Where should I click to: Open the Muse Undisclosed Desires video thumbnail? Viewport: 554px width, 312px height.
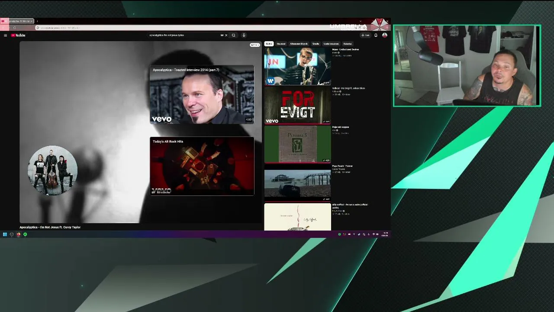297,66
